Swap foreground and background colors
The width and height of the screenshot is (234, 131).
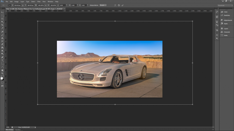[x=3, y=76]
